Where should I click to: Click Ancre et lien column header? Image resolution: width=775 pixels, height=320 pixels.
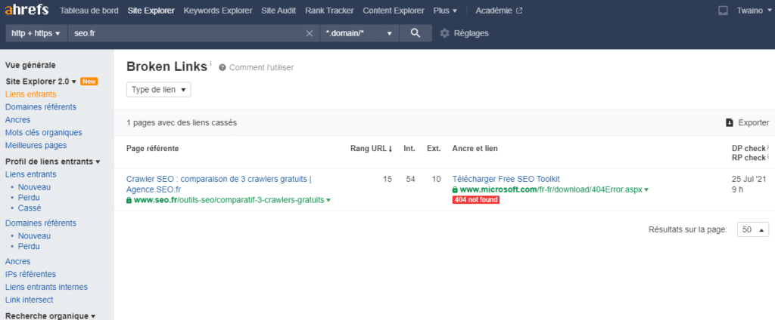pos(475,149)
